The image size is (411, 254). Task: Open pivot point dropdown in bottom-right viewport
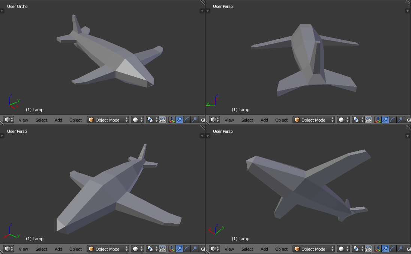pyautogui.click(x=358, y=249)
